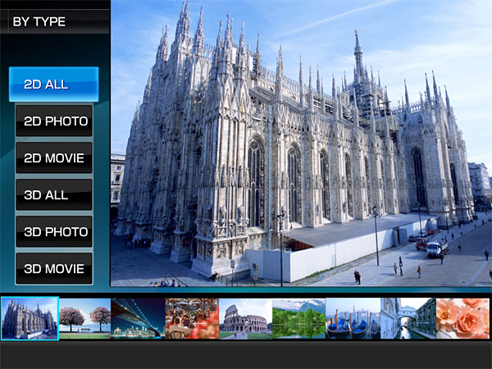This screenshot has width=492, height=369.
Task: Open the Venice canal bridge thumbnail
Action: tap(408, 318)
